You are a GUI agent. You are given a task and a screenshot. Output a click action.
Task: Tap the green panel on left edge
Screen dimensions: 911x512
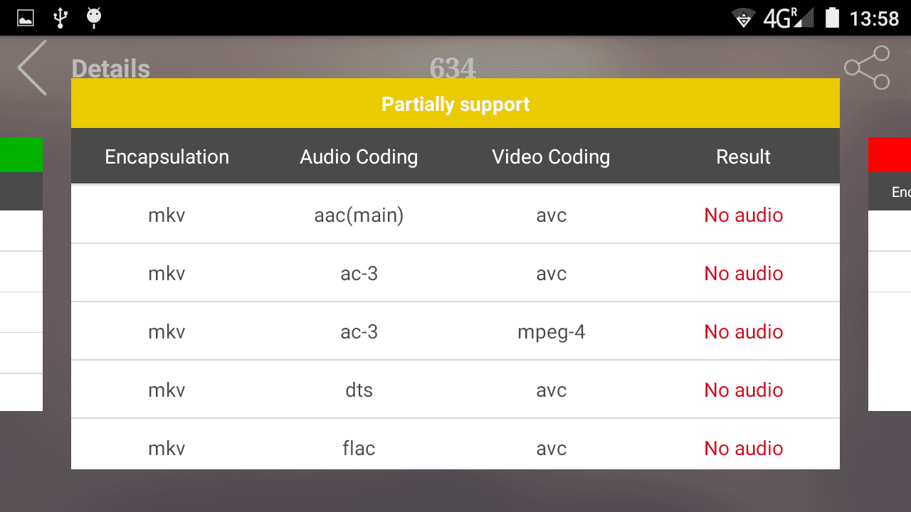point(21,155)
